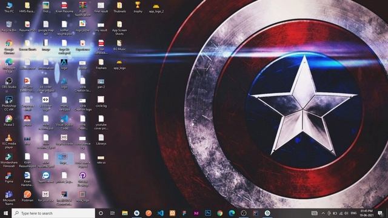Open the Librarys file on desktop

pyautogui.click(x=101, y=140)
